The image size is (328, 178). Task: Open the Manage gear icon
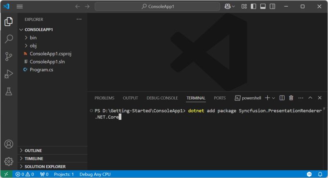coord(9,162)
